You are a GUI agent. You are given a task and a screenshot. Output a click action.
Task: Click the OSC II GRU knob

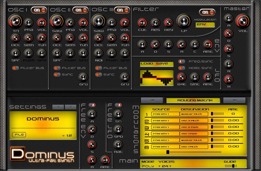pyautogui.click(x=83, y=77)
